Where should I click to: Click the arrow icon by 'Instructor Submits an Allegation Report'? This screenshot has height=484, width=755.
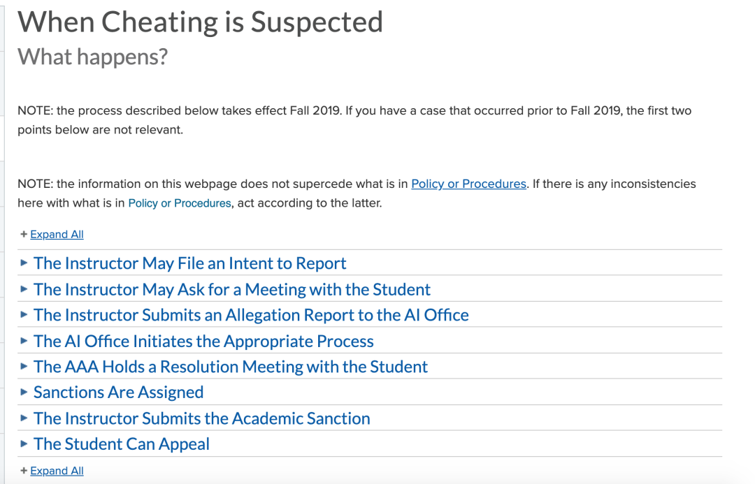point(24,315)
